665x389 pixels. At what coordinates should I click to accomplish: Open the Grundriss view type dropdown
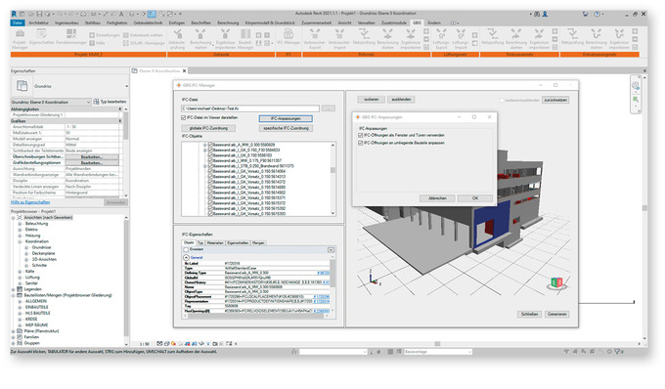[70, 86]
